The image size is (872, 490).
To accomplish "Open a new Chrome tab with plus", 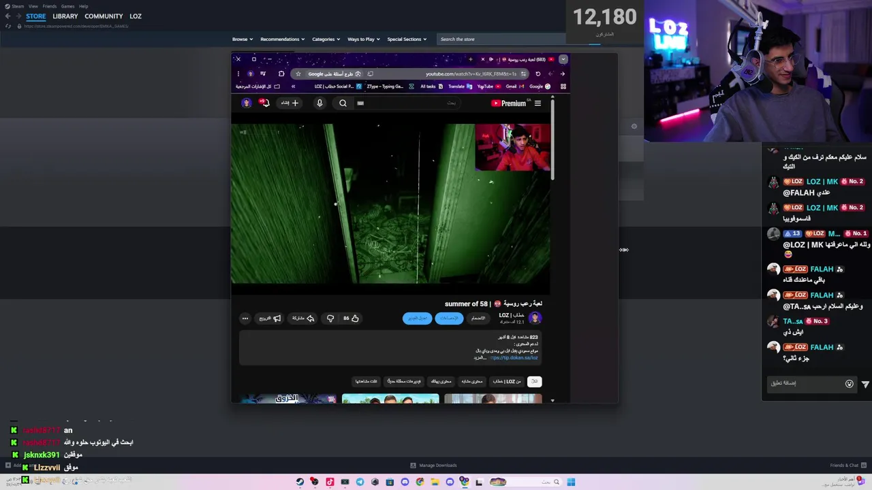I will point(470,59).
